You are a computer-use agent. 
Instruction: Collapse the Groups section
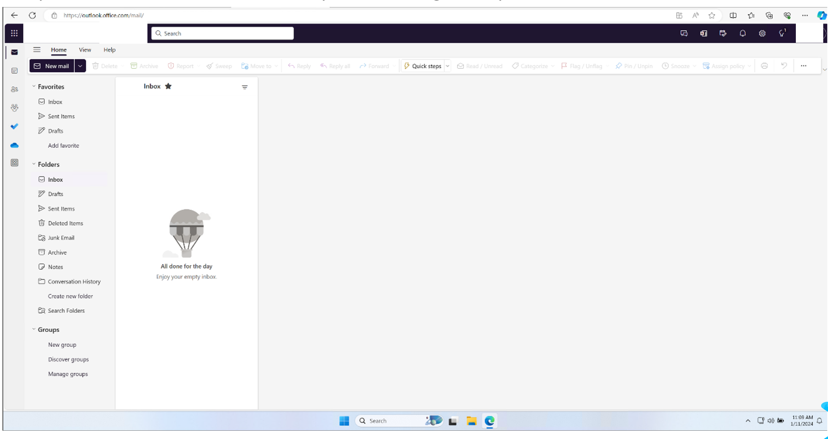pos(34,329)
